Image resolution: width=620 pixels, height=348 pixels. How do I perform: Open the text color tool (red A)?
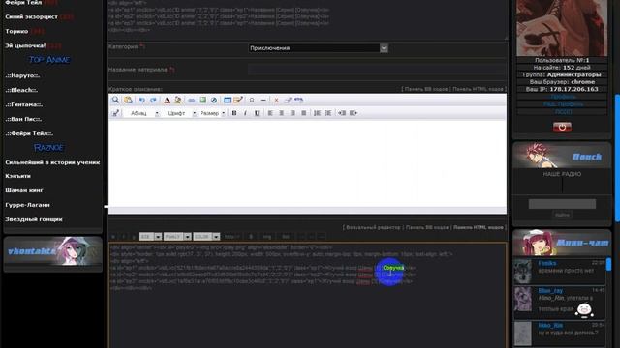click(x=167, y=101)
